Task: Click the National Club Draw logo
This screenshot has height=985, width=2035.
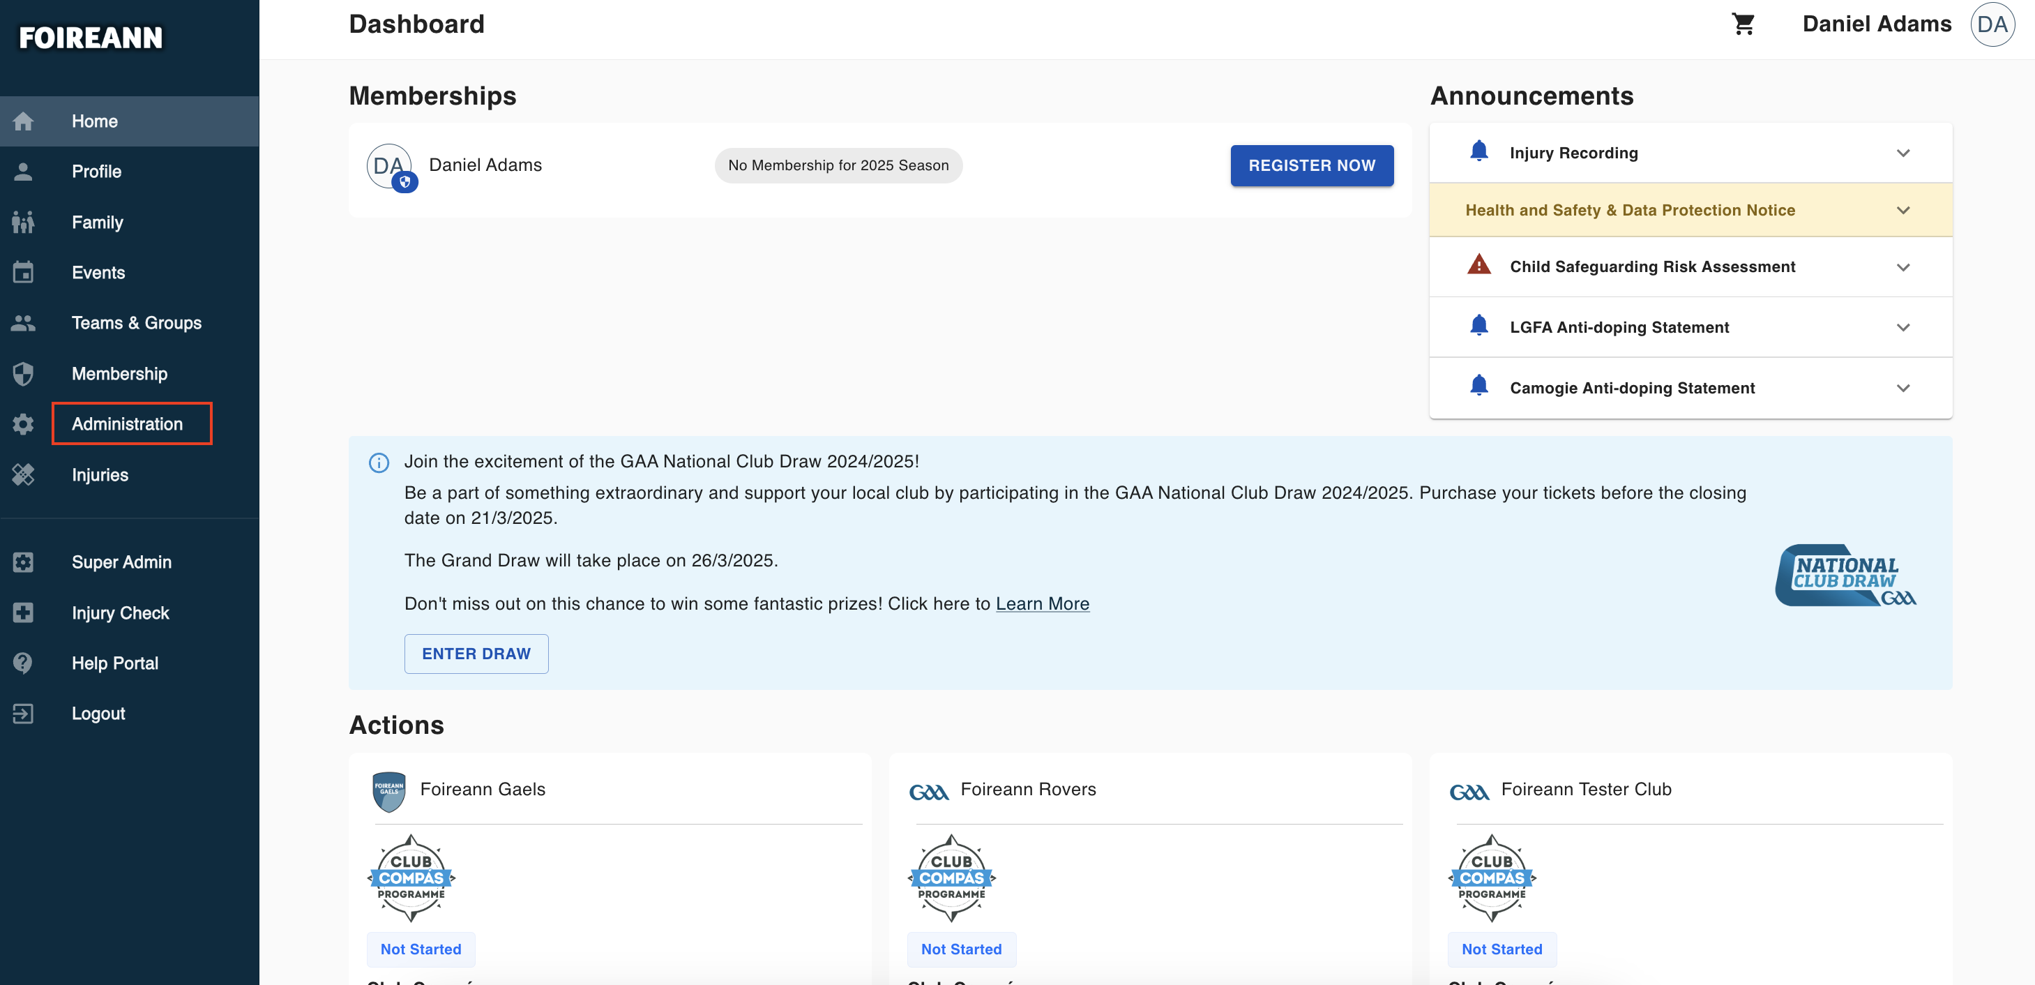Action: pos(1845,576)
